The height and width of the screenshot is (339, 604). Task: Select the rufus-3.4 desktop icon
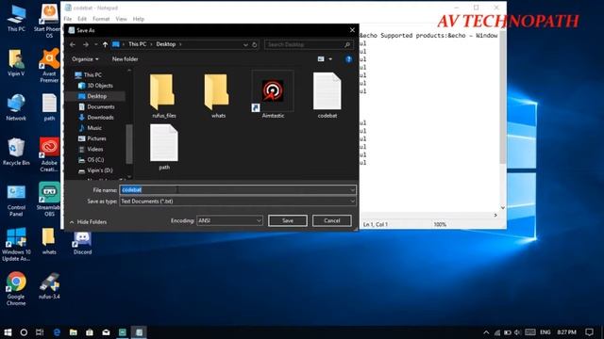[49, 285]
